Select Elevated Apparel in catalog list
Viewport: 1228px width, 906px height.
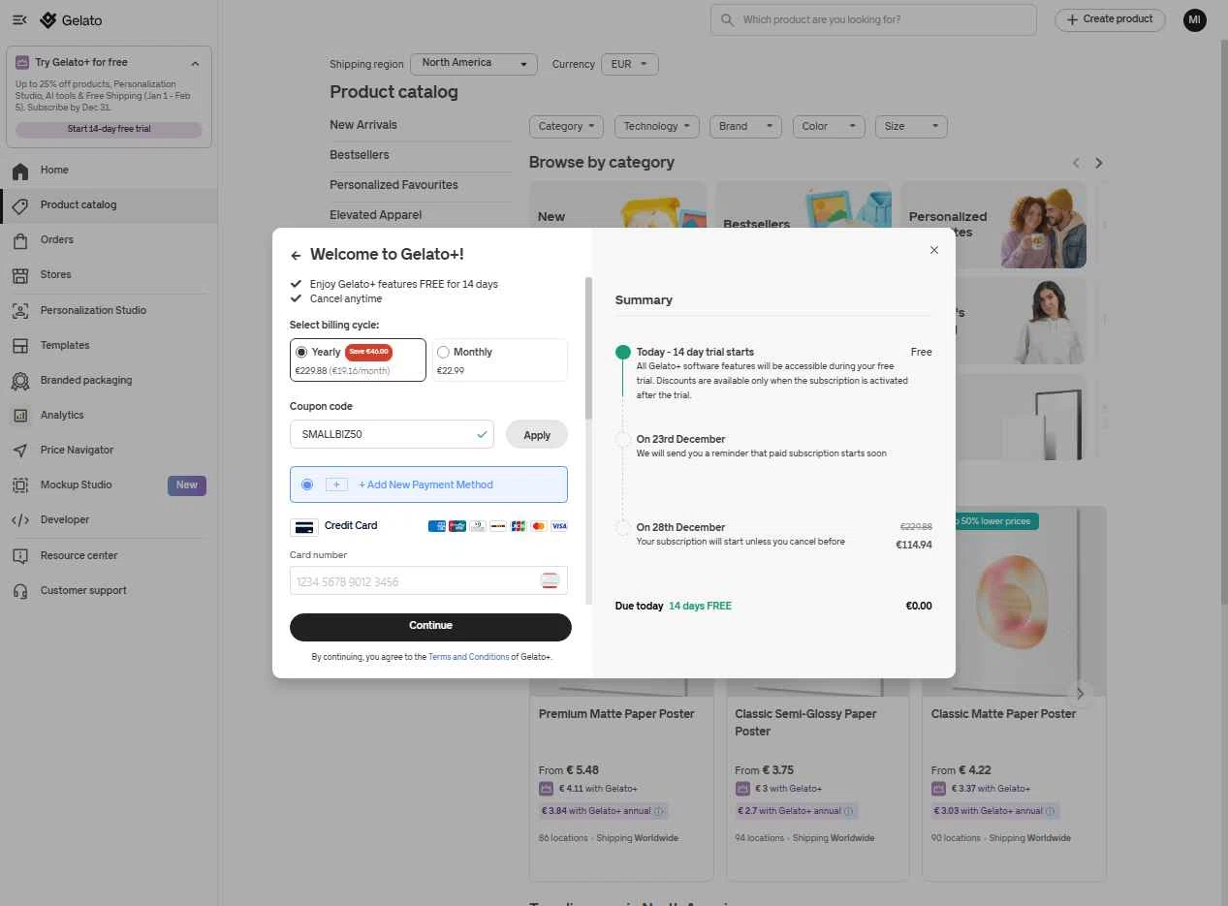coord(376,215)
